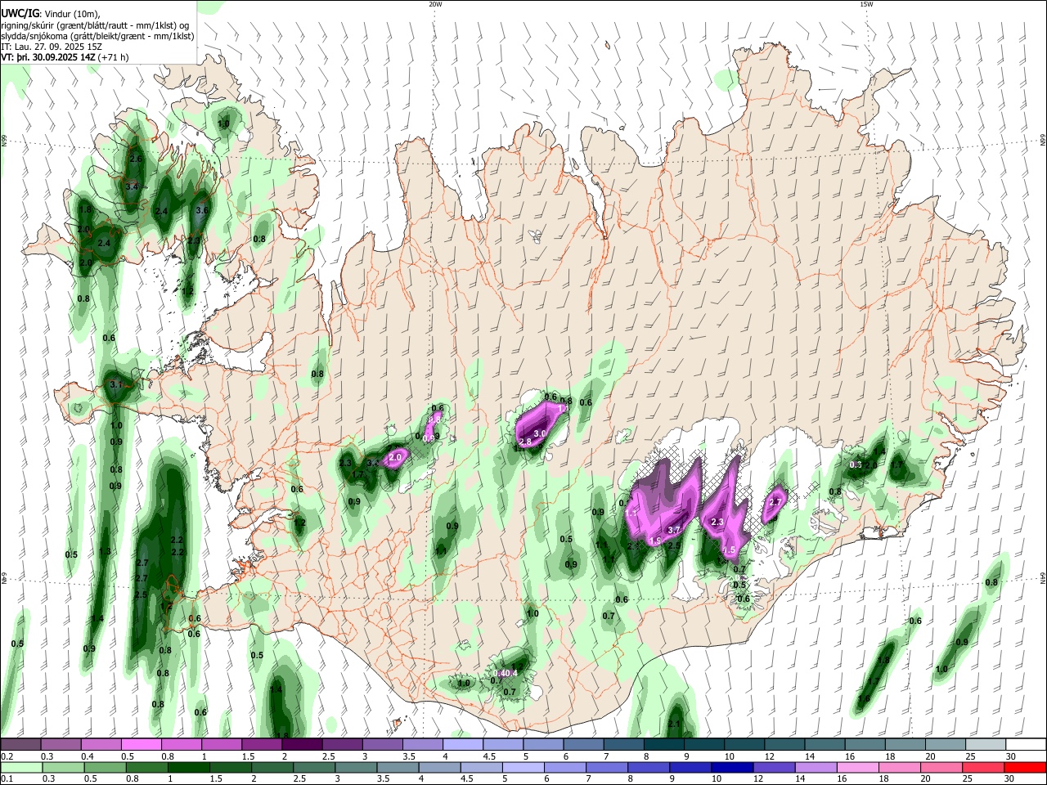Click the pink snow-legend swatch between 0.5 and 0.8
Screen dimensions: 1047x785
tap(141, 745)
